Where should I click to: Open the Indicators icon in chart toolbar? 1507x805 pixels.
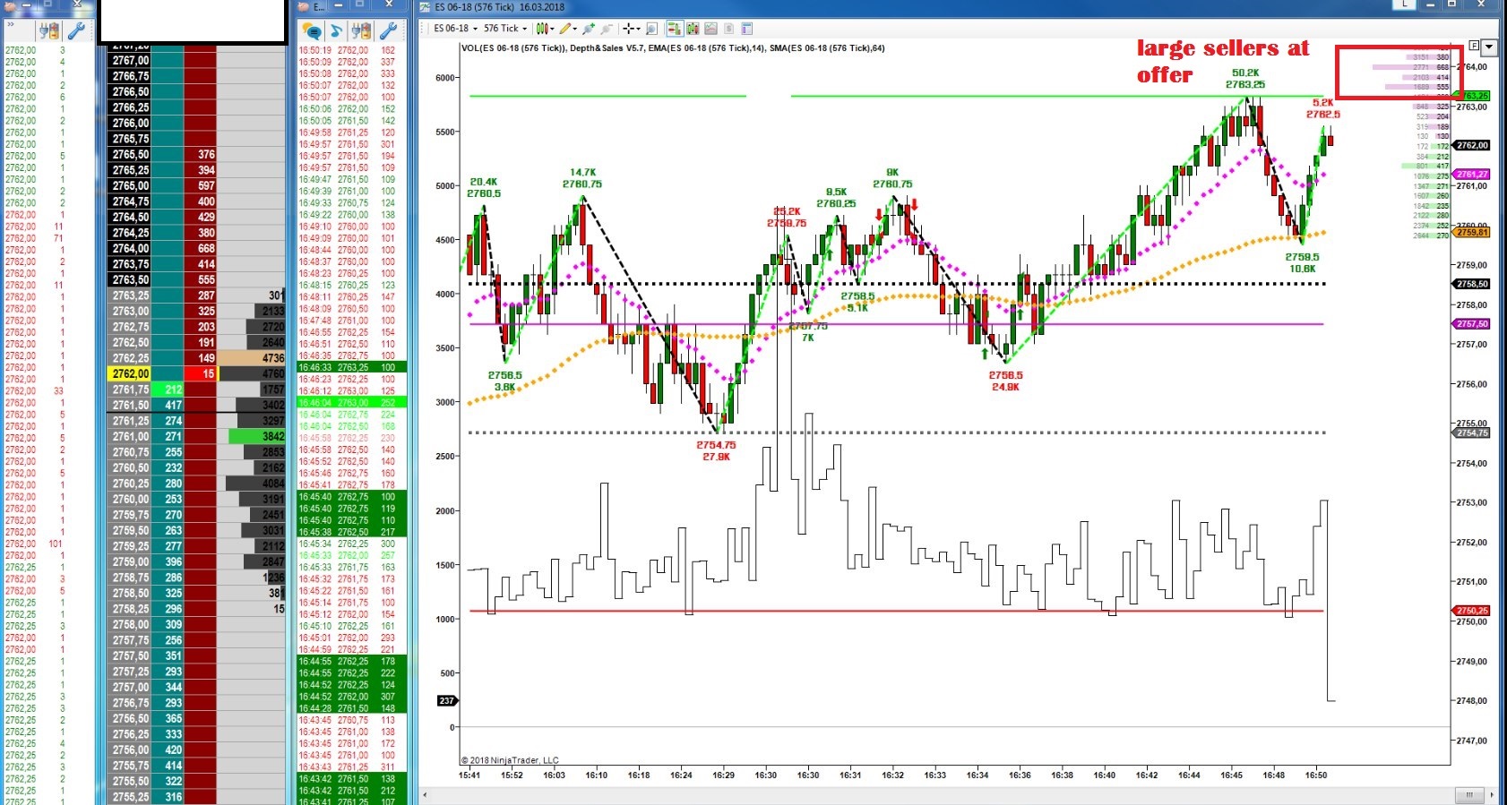[710, 29]
